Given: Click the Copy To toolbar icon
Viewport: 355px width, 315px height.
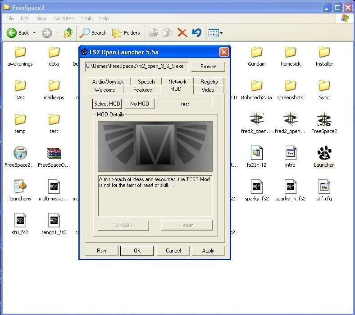Looking at the screenshot, I should 168,33.
